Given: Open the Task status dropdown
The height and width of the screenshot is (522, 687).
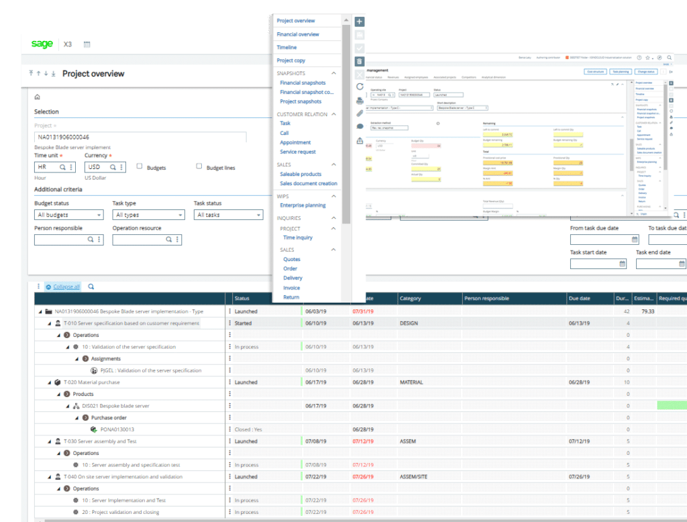Looking at the screenshot, I should pyautogui.click(x=228, y=215).
